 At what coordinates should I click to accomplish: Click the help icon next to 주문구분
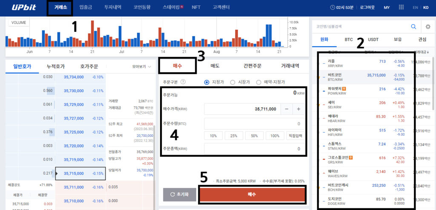[x=183, y=82]
